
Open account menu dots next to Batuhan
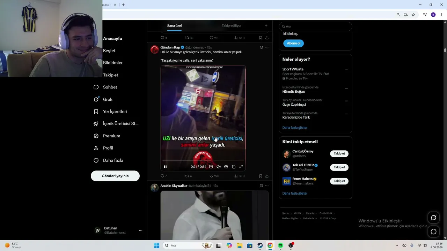click(141, 230)
